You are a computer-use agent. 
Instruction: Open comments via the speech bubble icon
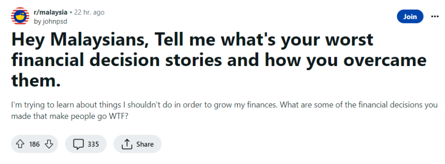coord(78,144)
